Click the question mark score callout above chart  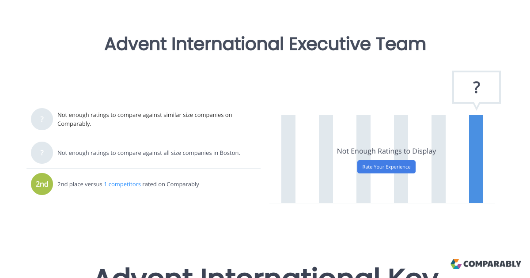coord(476,88)
